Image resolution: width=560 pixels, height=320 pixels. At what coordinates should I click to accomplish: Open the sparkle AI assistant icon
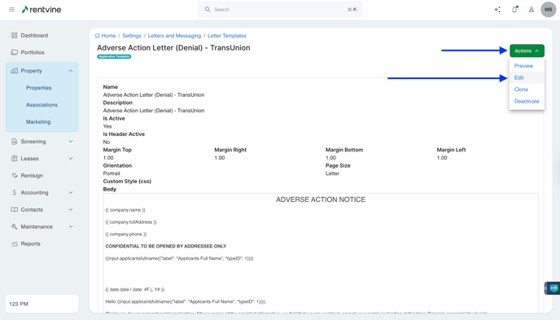click(x=497, y=10)
